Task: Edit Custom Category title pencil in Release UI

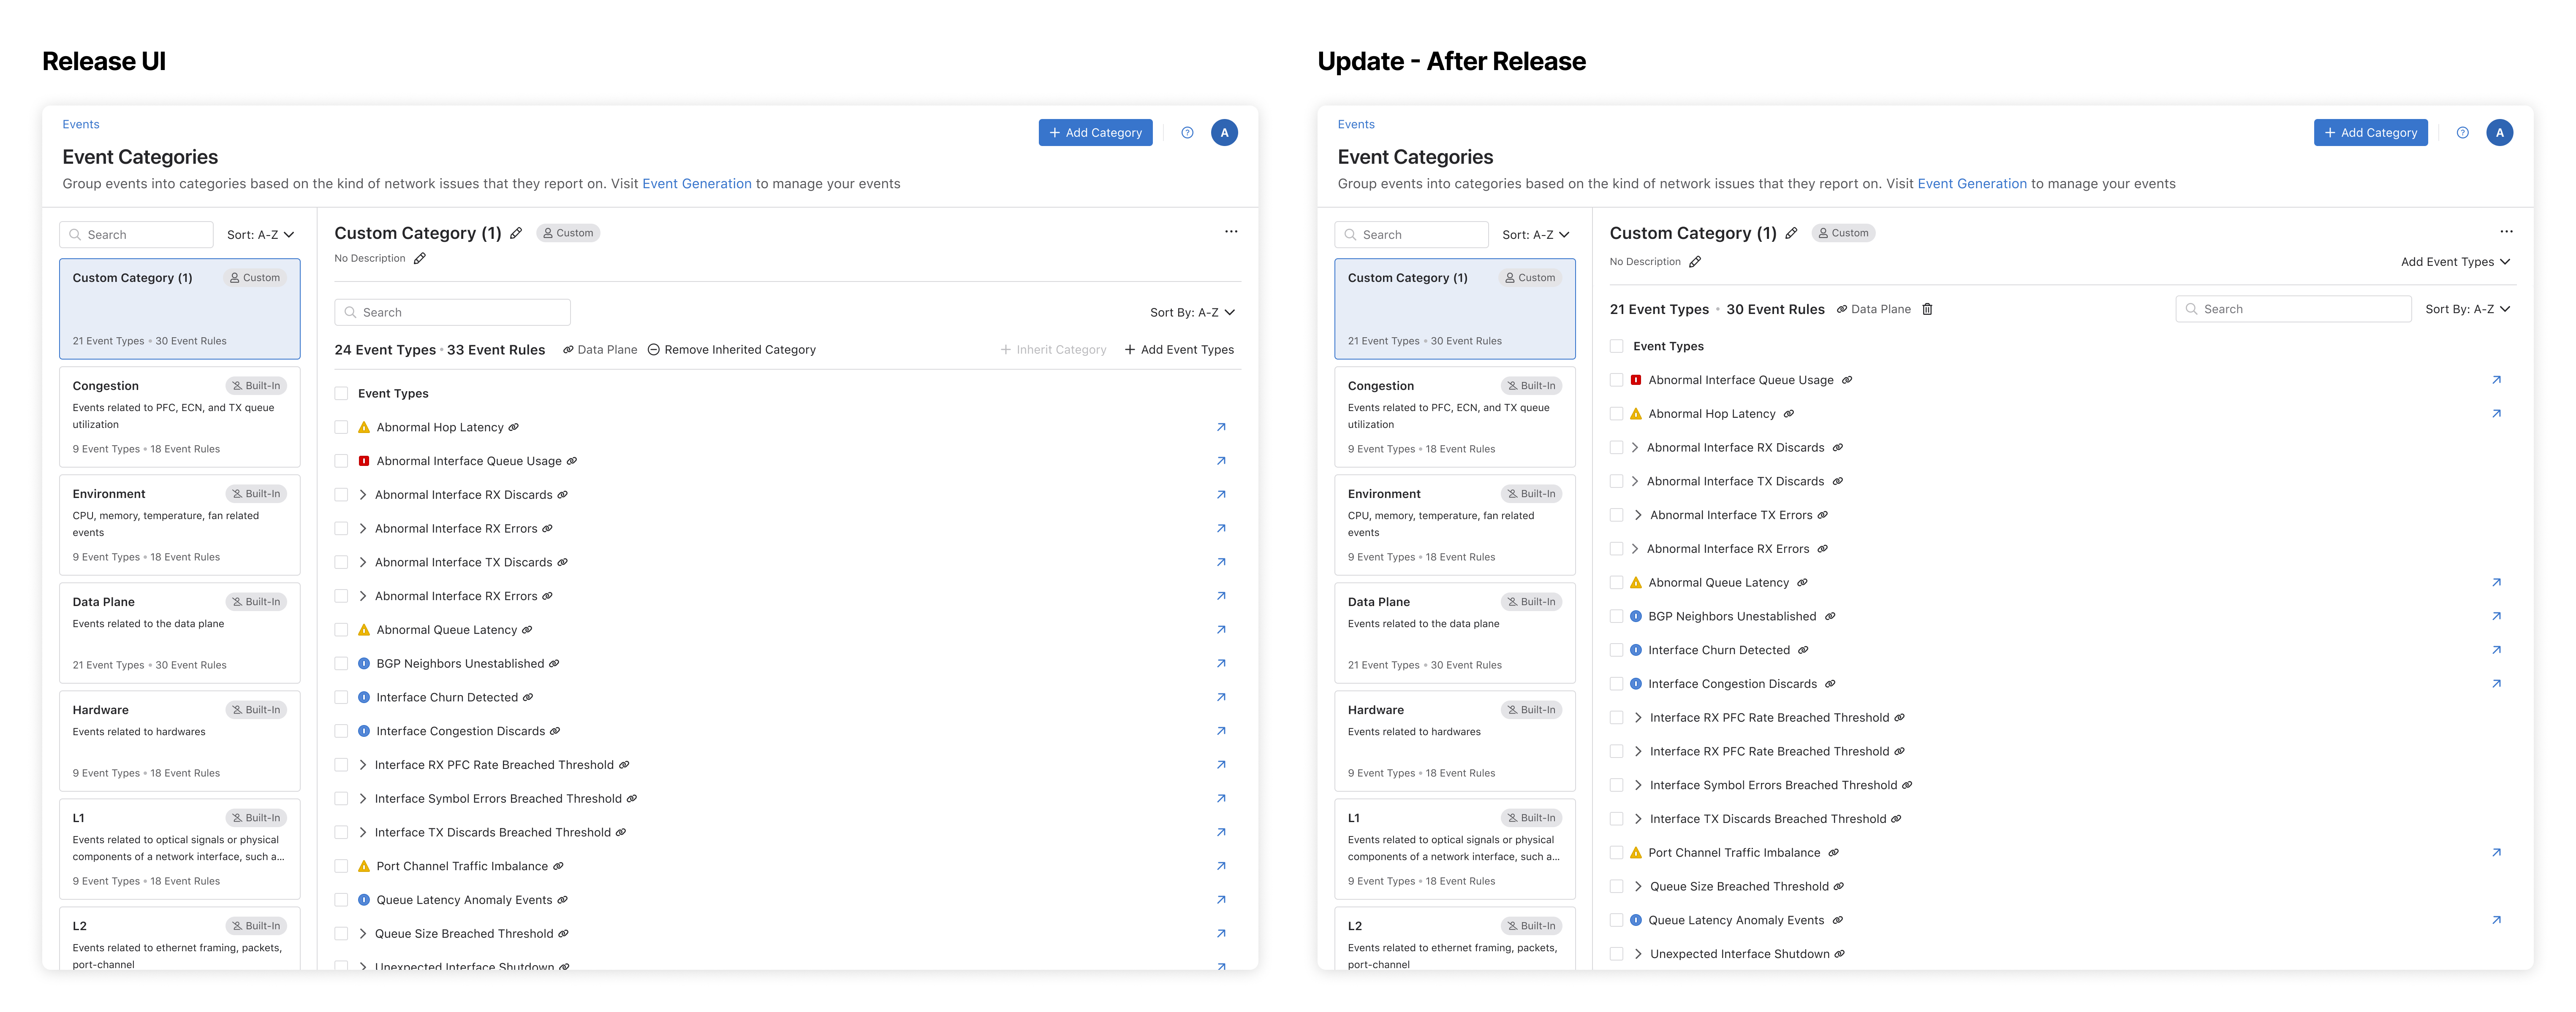Action: click(516, 233)
